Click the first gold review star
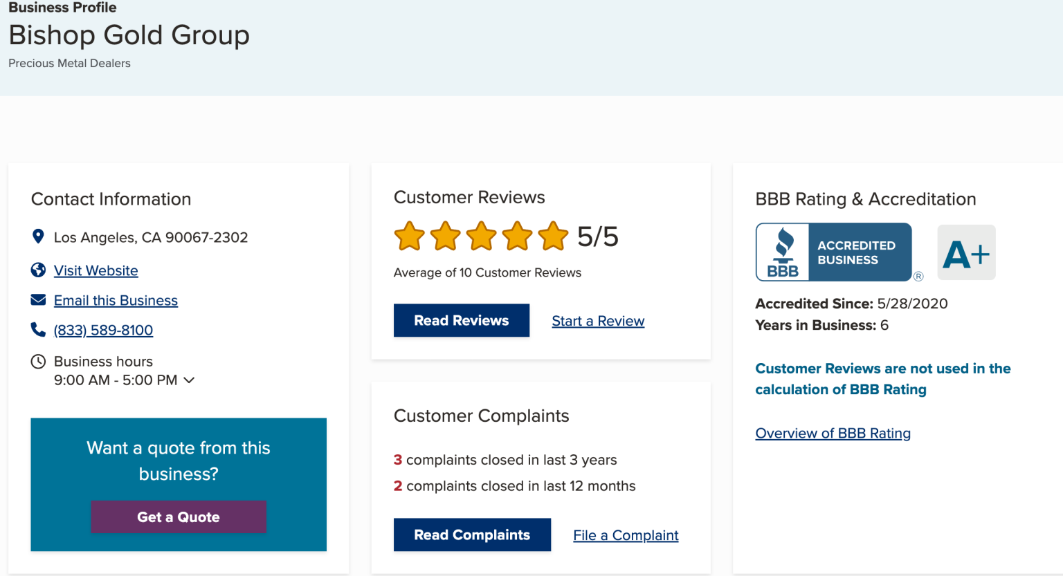1063x576 pixels. [x=409, y=236]
